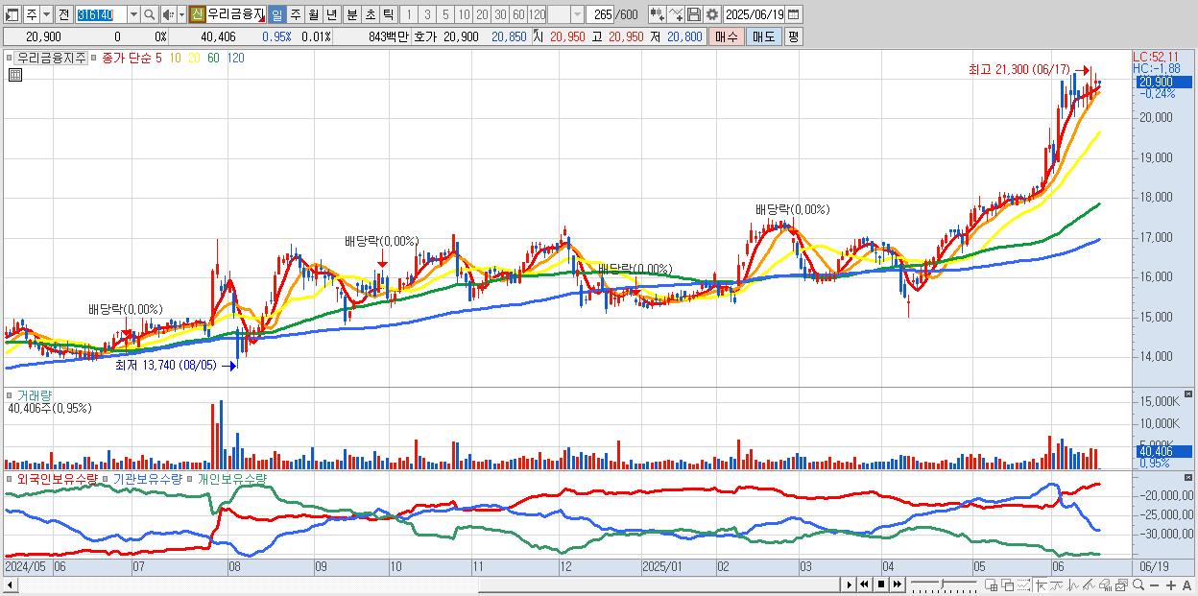Open the chart layout panel icon

click(12, 14)
